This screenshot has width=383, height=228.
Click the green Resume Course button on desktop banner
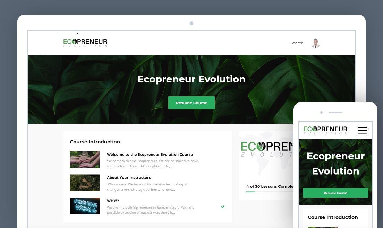[x=191, y=103]
